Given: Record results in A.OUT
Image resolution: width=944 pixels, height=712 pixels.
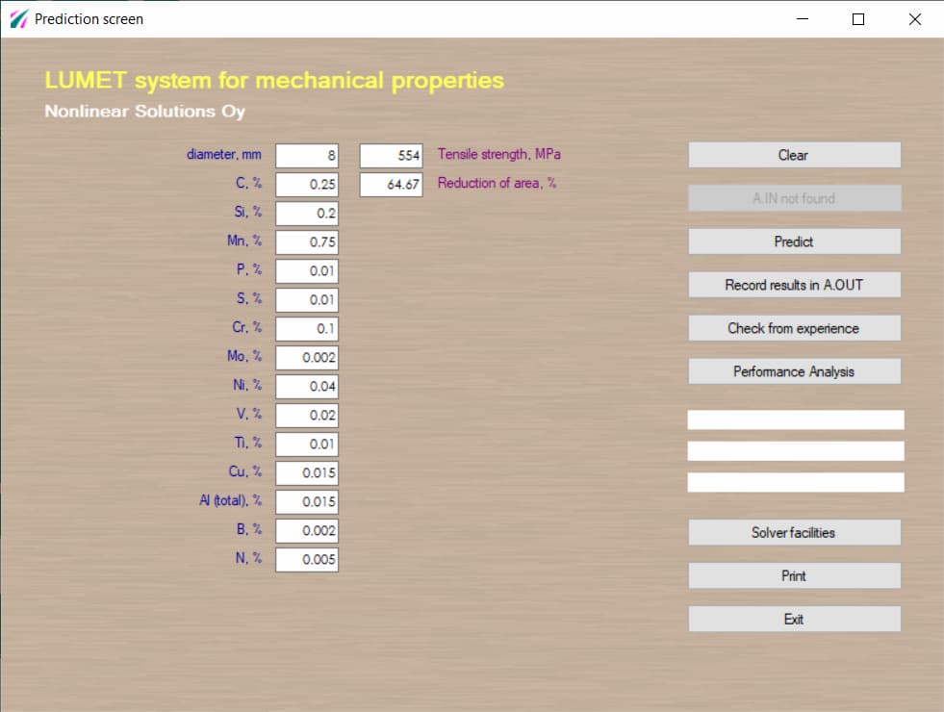Looking at the screenshot, I should coord(794,285).
